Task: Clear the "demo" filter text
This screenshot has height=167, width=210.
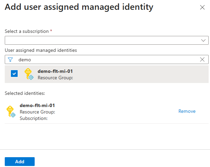Action: [x=203, y=60]
